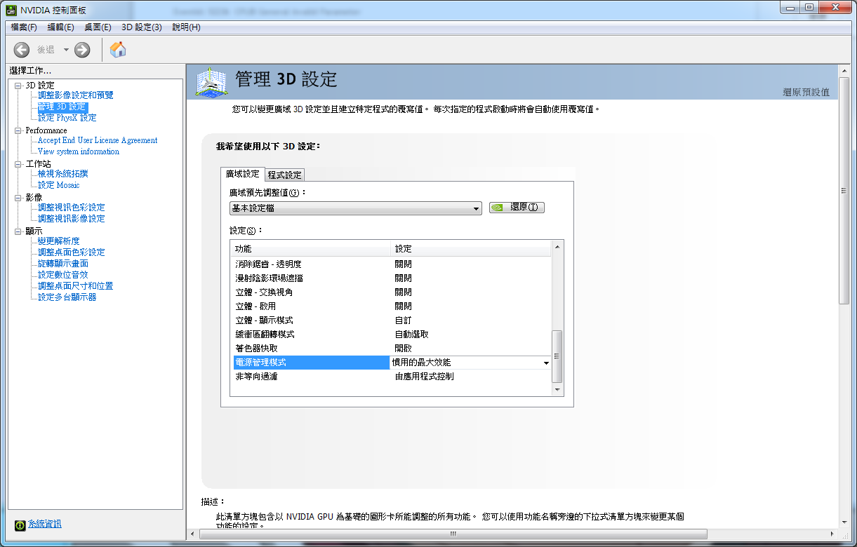Select the 非等向過濾 row
The height and width of the screenshot is (547, 857).
coord(392,377)
